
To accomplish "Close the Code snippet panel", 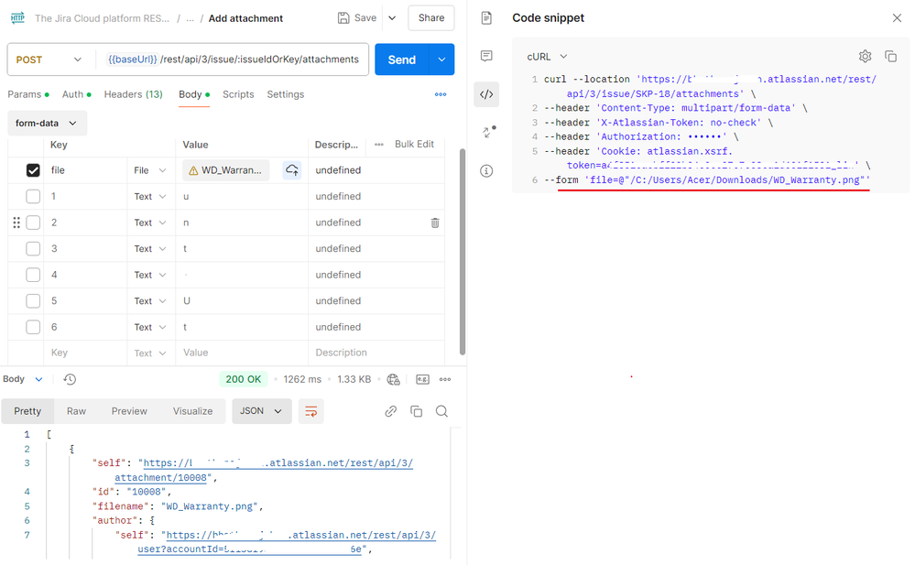I will 897,18.
